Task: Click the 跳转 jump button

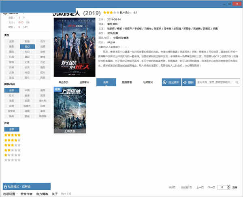Action: pos(235,187)
